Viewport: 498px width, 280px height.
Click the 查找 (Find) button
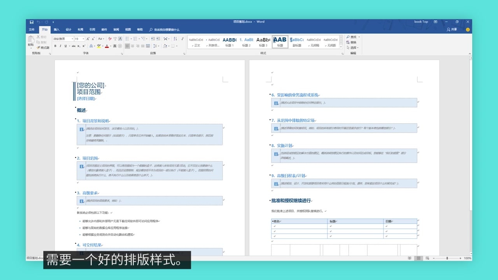click(x=351, y=37)
